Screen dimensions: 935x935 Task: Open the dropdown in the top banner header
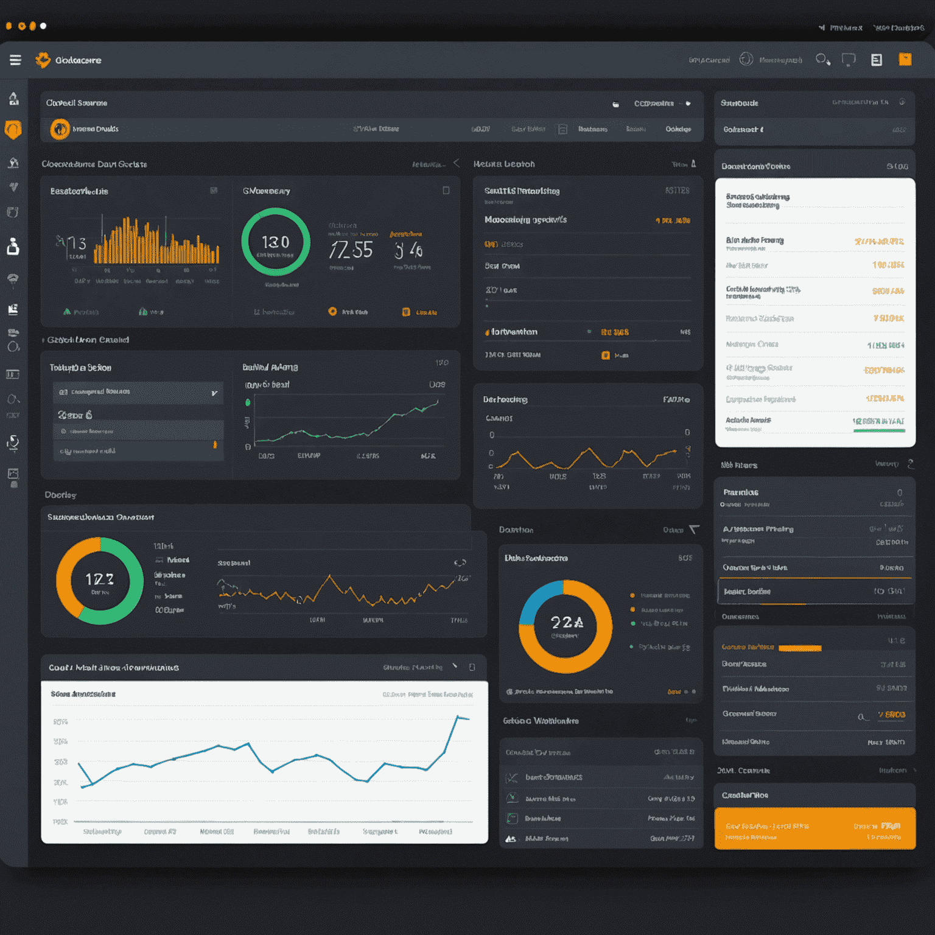tap(662, 103)
